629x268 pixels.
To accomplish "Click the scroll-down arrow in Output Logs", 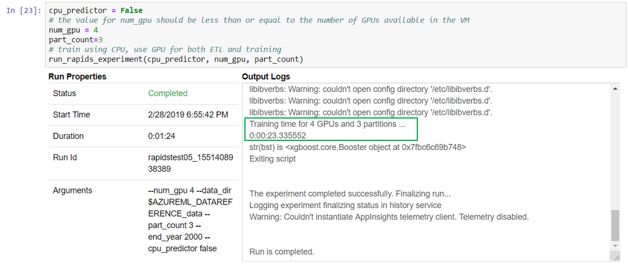I will (x=616, y=246).
